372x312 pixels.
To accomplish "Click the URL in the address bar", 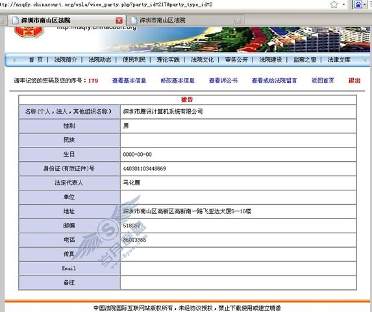I will pyautogui.click(x=106, y=5).
